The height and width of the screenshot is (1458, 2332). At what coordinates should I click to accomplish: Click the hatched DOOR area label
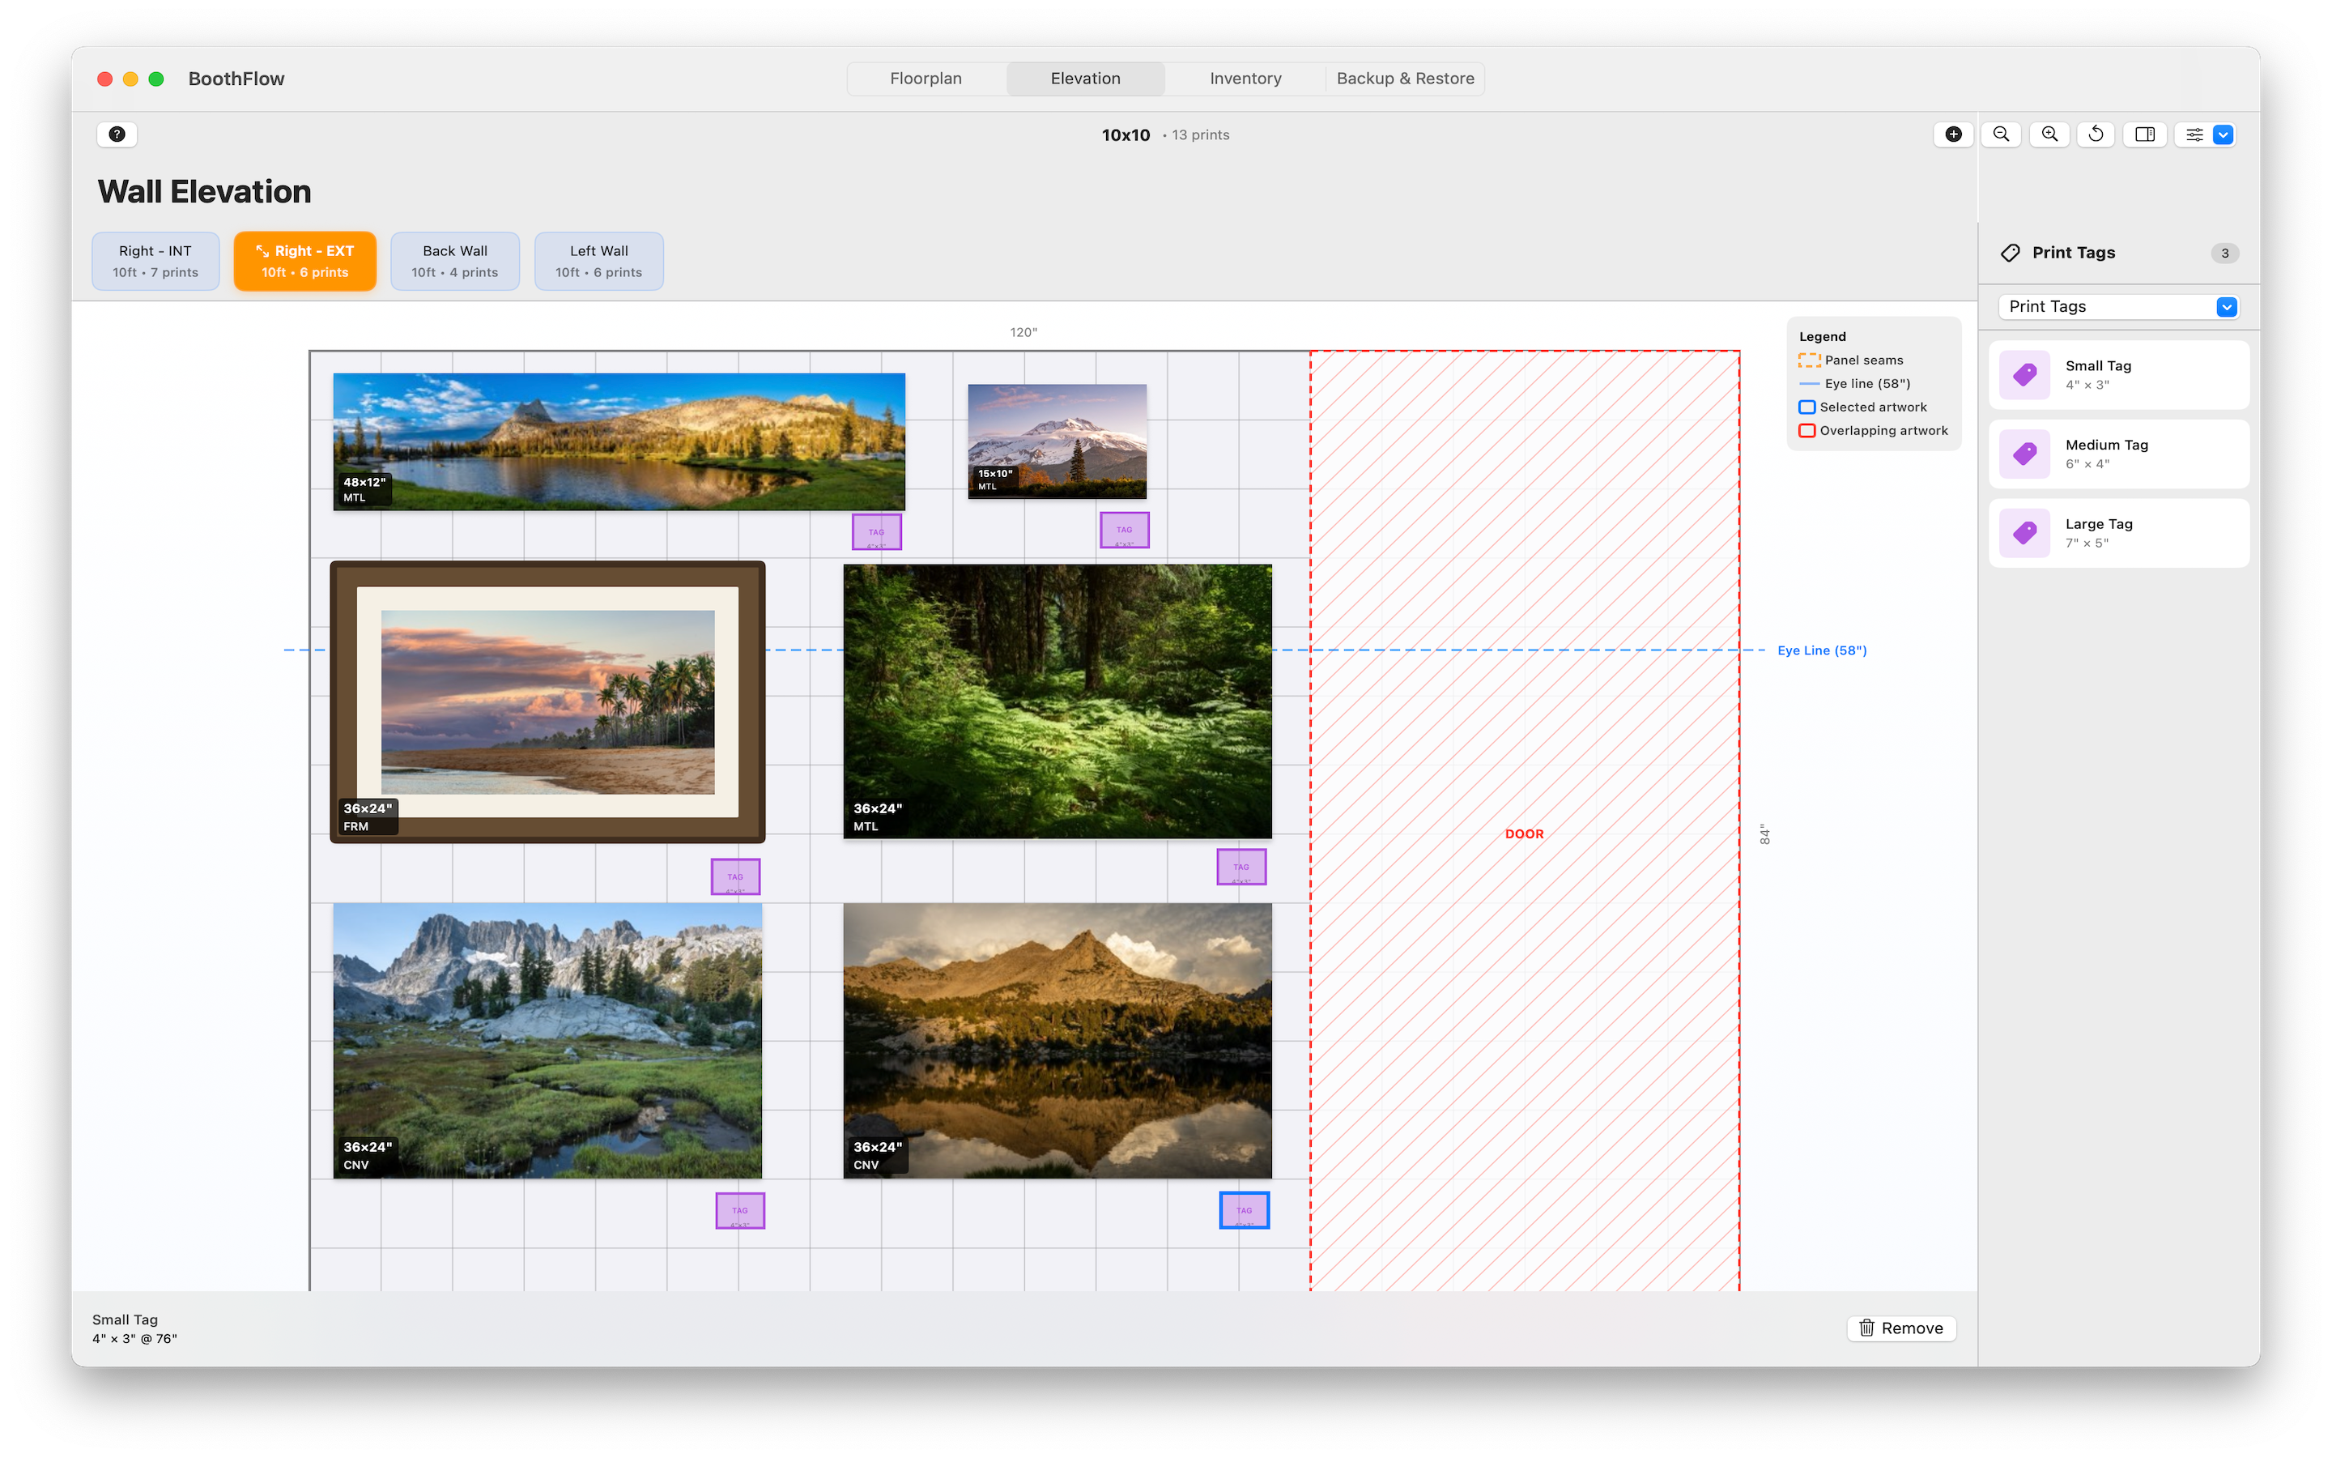click(x=1524, y=833)
